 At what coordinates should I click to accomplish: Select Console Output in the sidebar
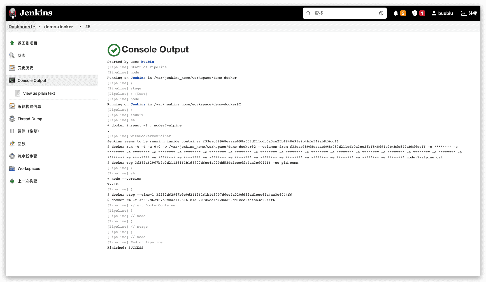tap(32, 80)
